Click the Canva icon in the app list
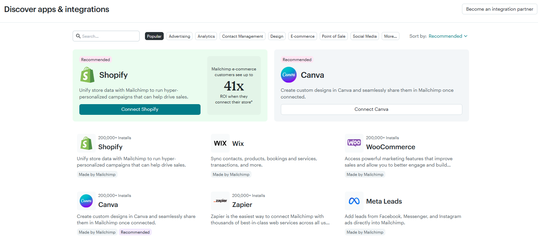Screen dimensions: 538x240 (x=86, y=201)
